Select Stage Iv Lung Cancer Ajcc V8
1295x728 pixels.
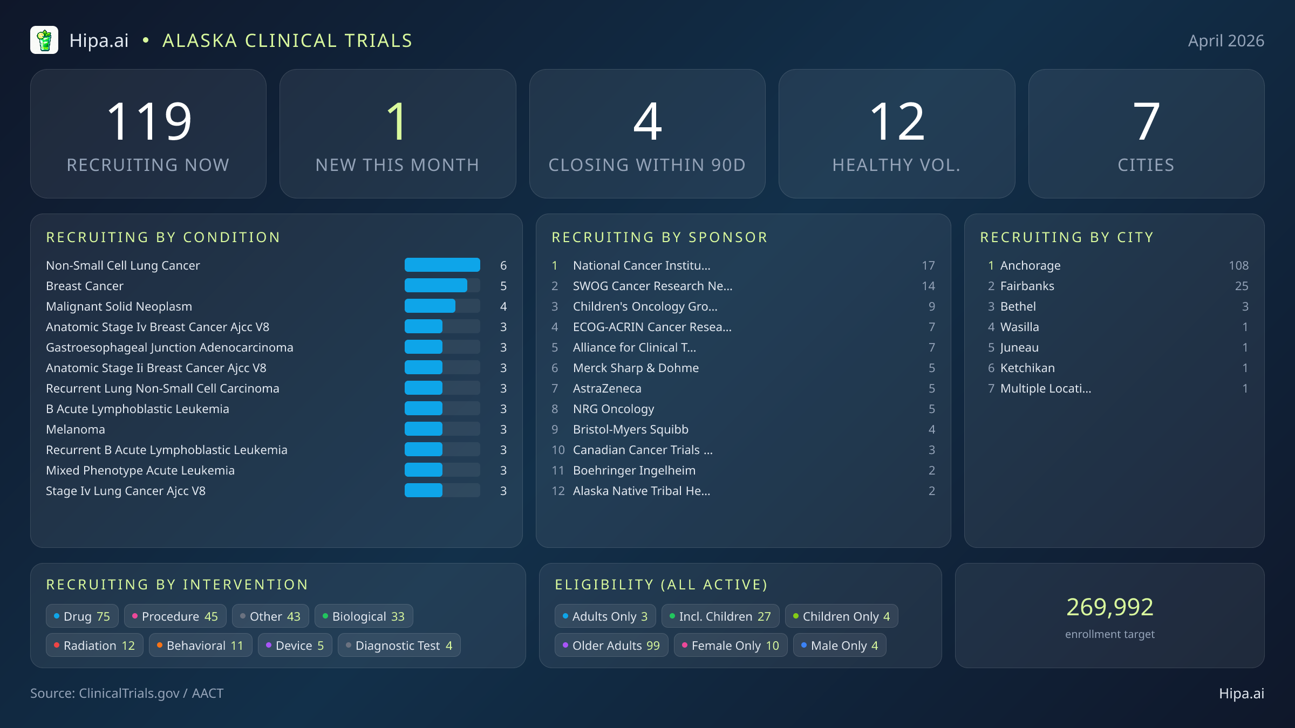pyautogui.click(x=276, y=491)
